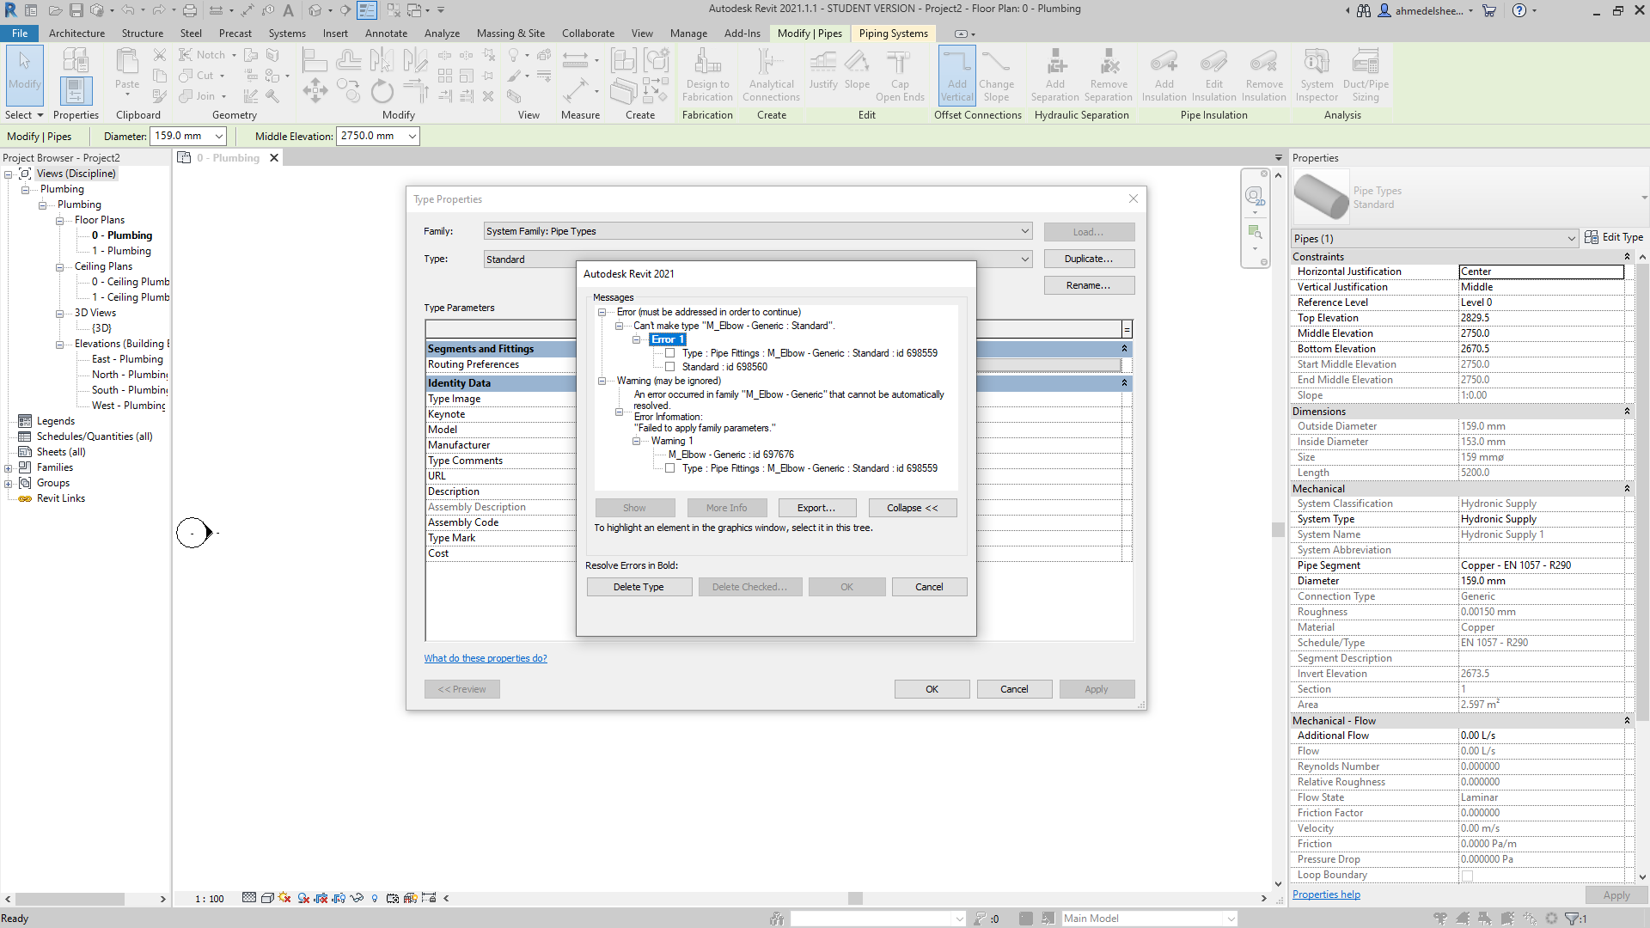The height and width of the screenshot is (928, 1650).
Task: Open the pipe Diameter dropdown
Action: point(217,136)
